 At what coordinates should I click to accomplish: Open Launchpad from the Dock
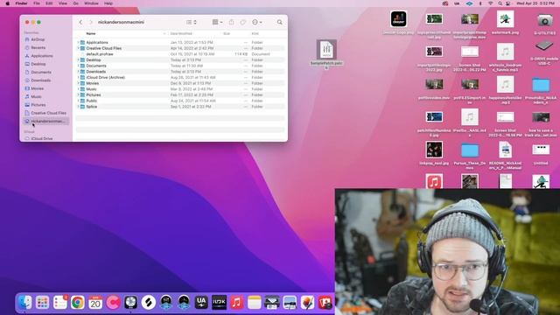point(43,303)
